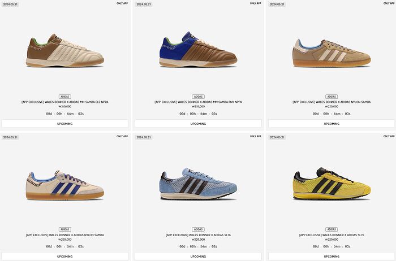Click UPCOMING button for the tan Nylon Samba
396x261 pixels.
(x=332, y=124)
